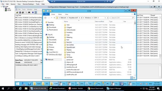Toggle Show Details pane icon in Trace Log toolbar

36,12
